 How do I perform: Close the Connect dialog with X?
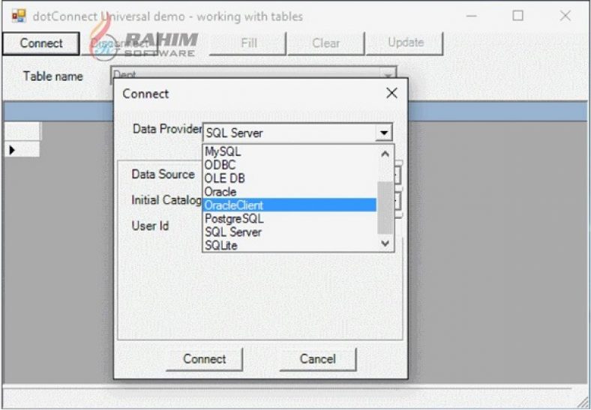tap(391, 93)
